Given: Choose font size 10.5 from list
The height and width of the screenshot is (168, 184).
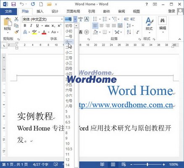Looking at the screenshot, I should tap(69, 149).
